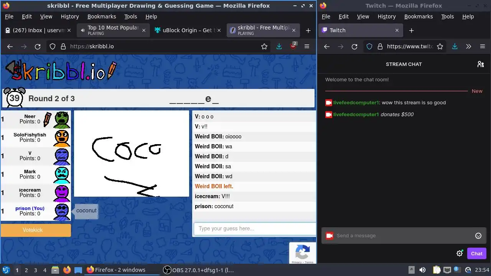
Task: Click volume speaker icon in system tray
Action: [x=422, y=270]
